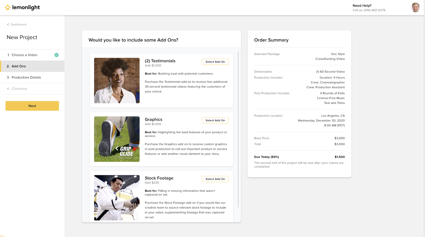Go back to Dashboard link
The height and width of the screenshot is (237, 425).
pyautogui.click(x=19, y=24)
